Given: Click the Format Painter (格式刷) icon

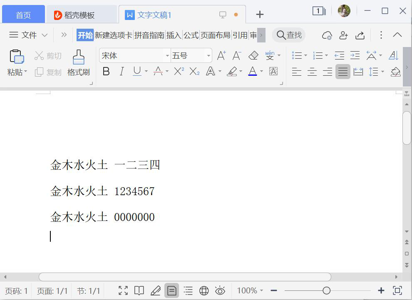Looking at the screenshot, I should (x=78, y=57).
